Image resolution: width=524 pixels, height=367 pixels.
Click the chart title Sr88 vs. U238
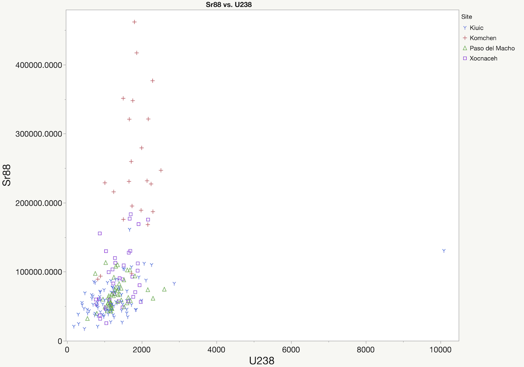click(x=229, y=5)
